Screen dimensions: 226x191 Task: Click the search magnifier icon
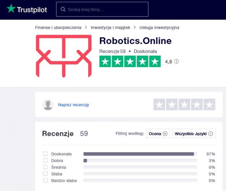(63, 9)
